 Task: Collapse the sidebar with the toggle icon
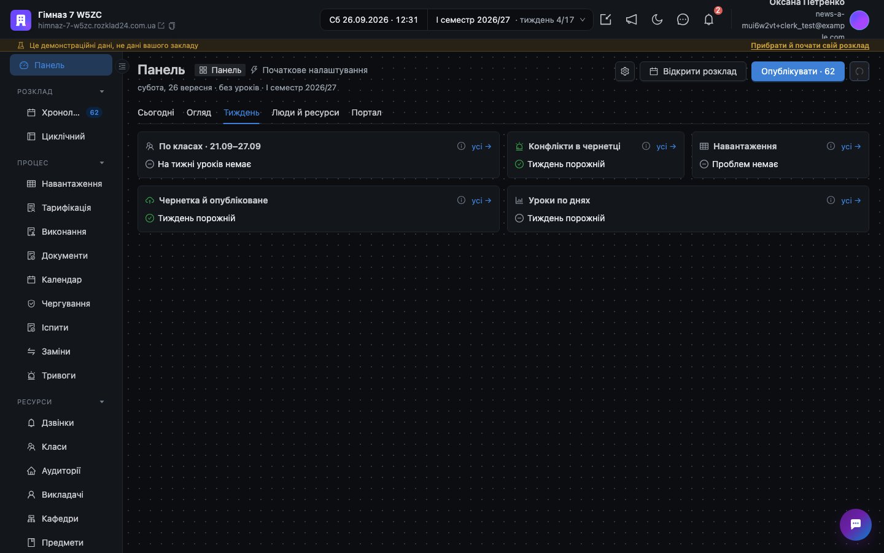click(x=122, y=66)
